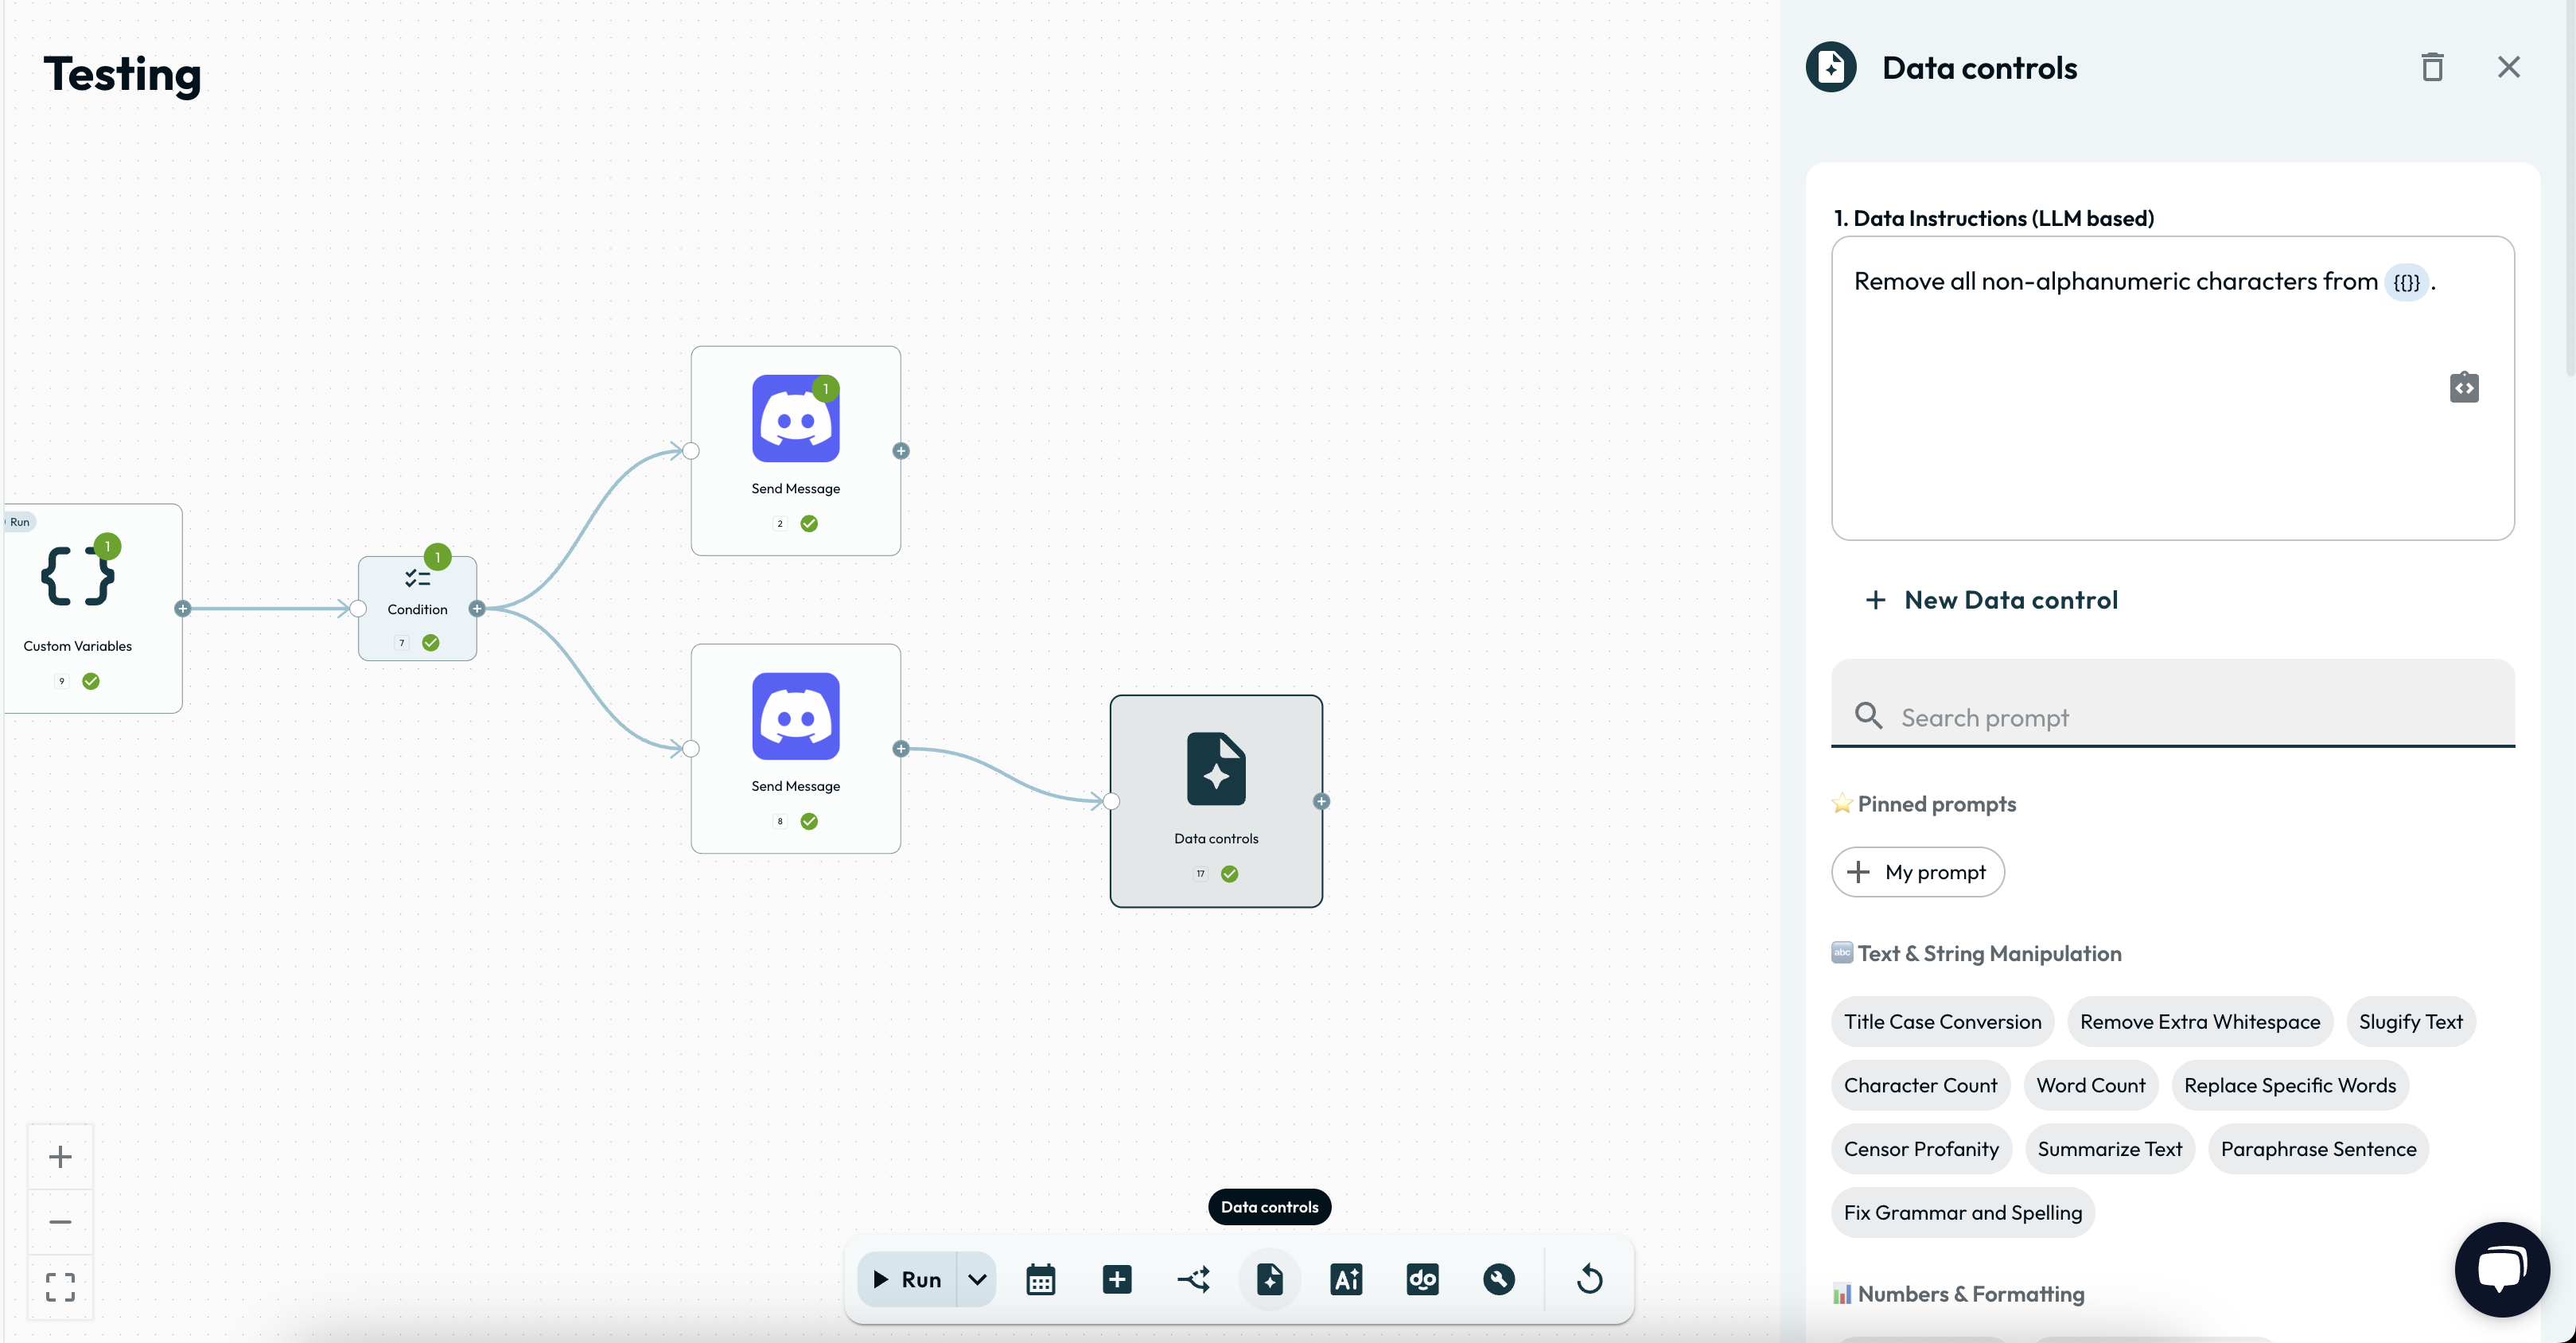The width and height of the screenshot is (2576, 1343).
Task: Expand the Run options dropdown arrow
Action: (x=977, y=1279)
